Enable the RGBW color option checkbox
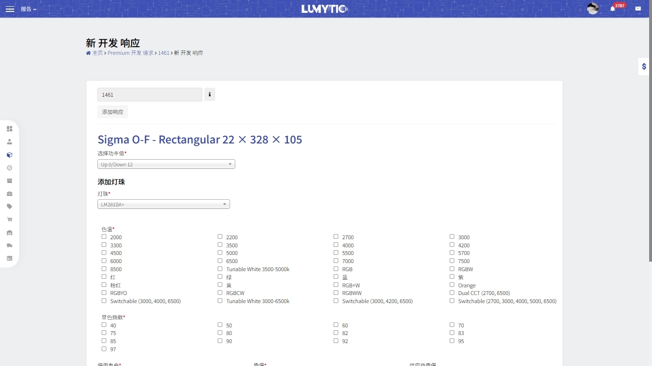Viewport: 652px width, 366px height. [452, 269]
